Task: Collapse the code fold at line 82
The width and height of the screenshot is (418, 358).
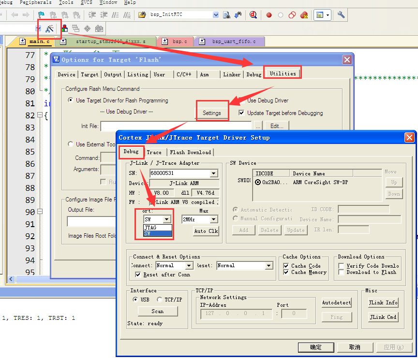Action: coord(40,115)
